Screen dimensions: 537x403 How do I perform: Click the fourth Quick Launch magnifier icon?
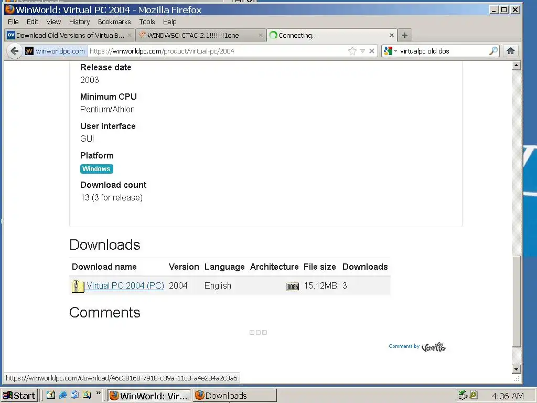[x=87, y=395]
